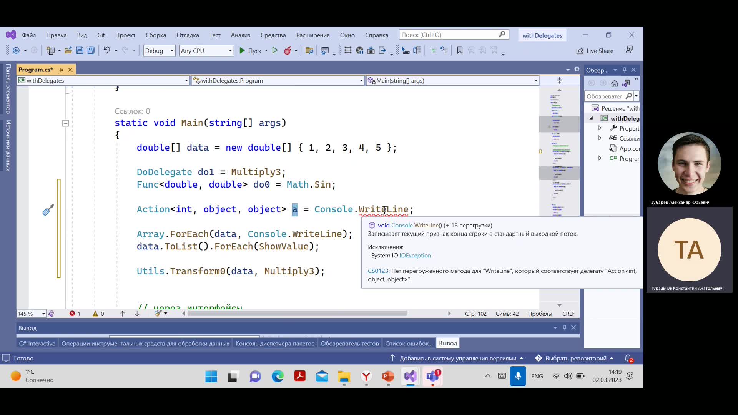Undo the last edit
This screenshot has height=415, width=738.
pos(106,50)
